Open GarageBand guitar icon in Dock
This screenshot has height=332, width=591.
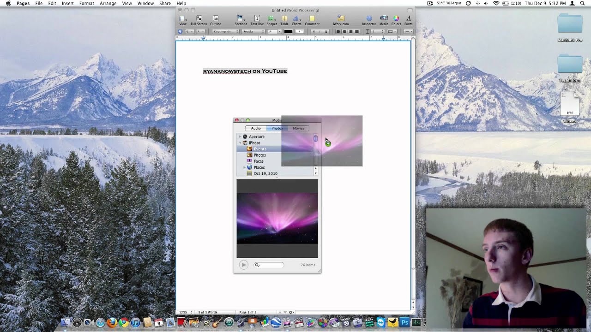pos(217,323)
